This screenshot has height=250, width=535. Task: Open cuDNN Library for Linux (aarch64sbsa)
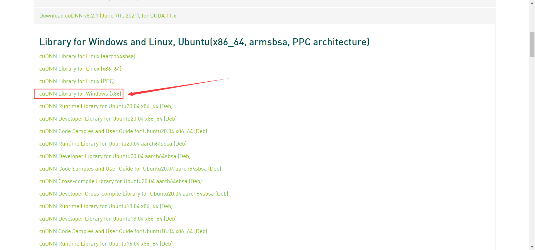coord(87,56)
